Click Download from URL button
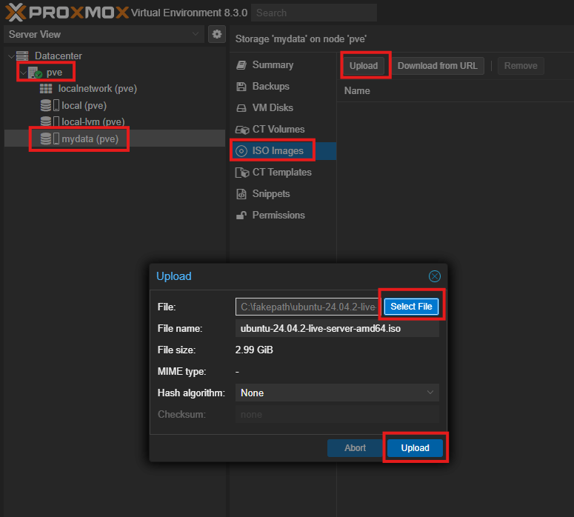Screen dimensions: 574x517 pyautogui.click(x=438, y=66)
